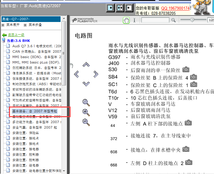Click the 菜单折叠 collapse-menu icon

(x=25, y=25)
